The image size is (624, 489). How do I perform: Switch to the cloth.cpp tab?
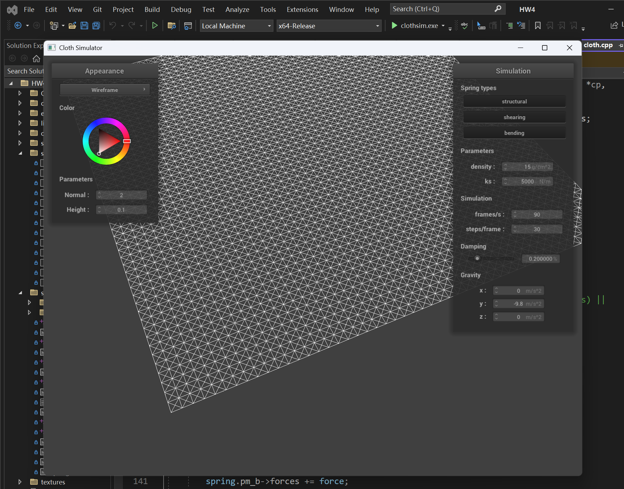coord(598,45)
